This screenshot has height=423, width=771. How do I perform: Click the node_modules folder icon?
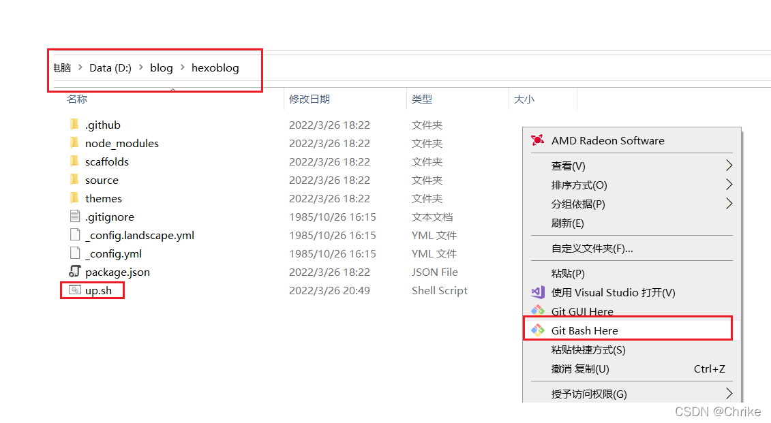(74, 142)
